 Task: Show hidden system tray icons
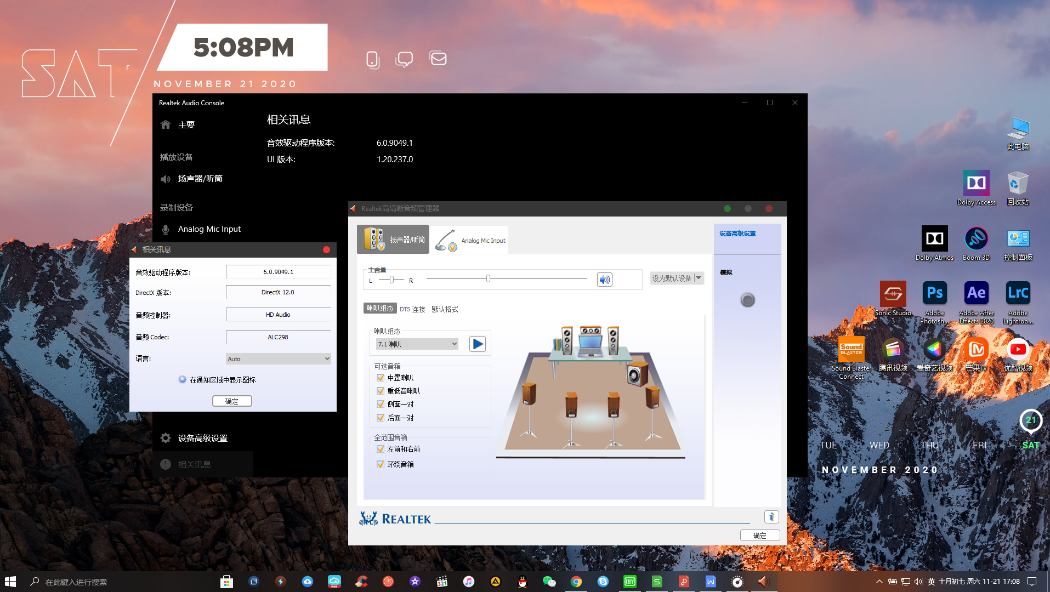[x=879, y=582]
